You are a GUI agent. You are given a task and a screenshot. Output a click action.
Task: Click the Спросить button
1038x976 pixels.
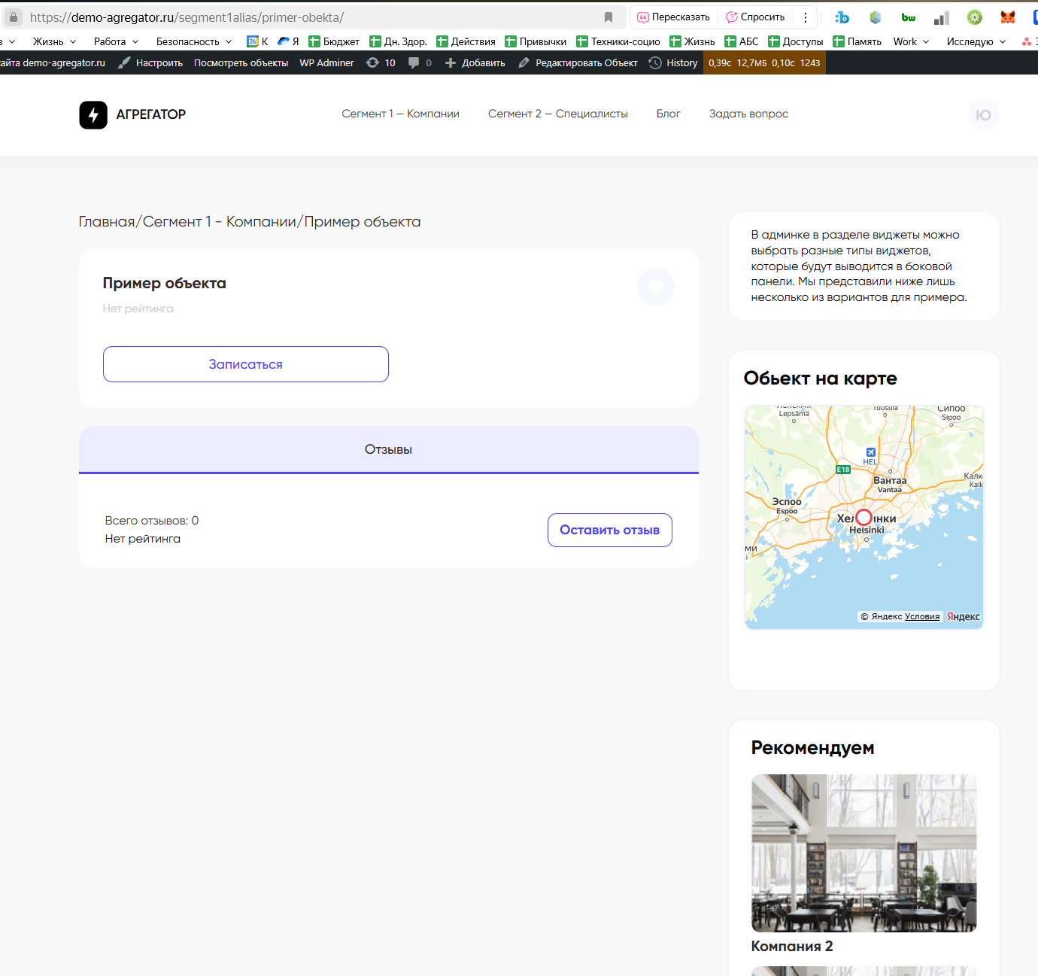click(755, 17)
